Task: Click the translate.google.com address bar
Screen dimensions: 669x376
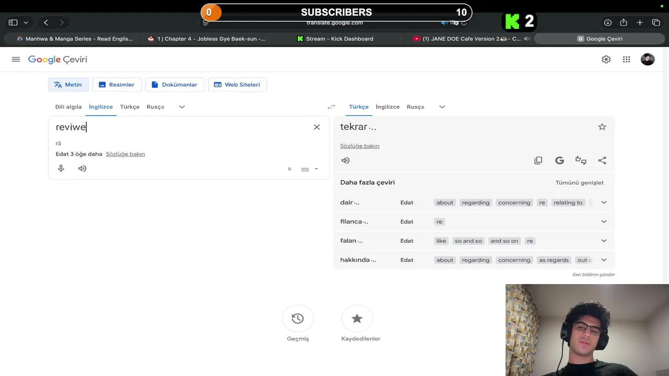Action: pyautogui.click(x=334, y=22)
